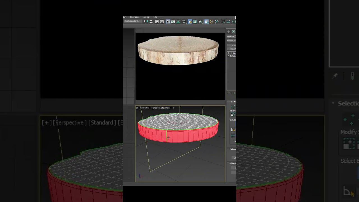Viewport: 359px width, 202px height.
Task: Collapse the Material rollout
Action: tap(228, 149)
